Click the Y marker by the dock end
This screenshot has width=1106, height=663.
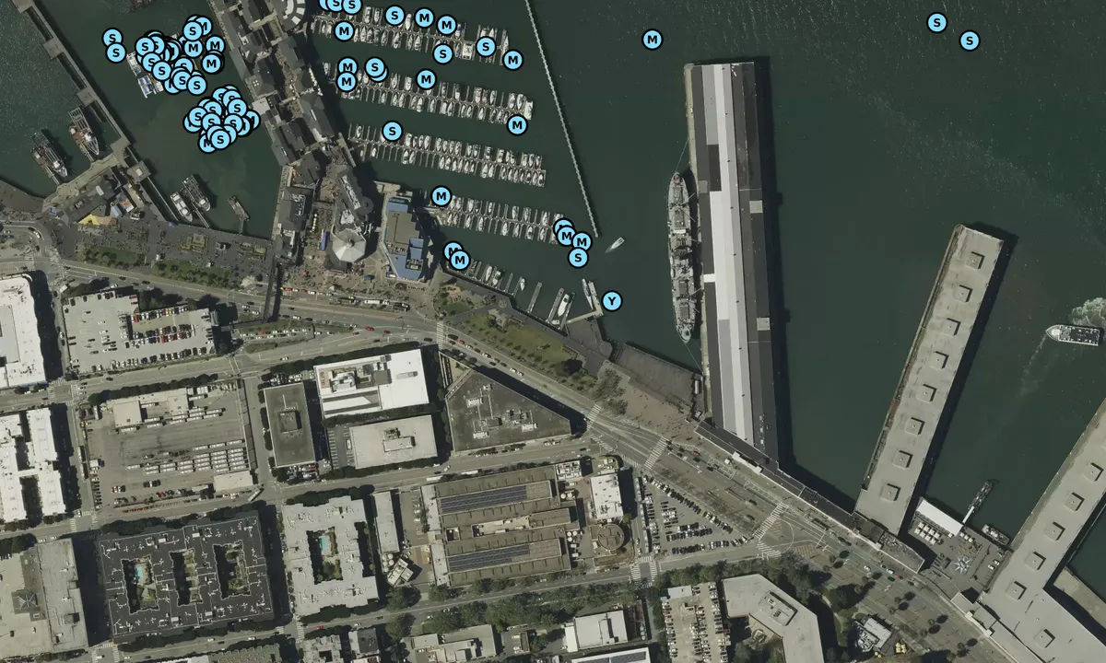(611, 301)
